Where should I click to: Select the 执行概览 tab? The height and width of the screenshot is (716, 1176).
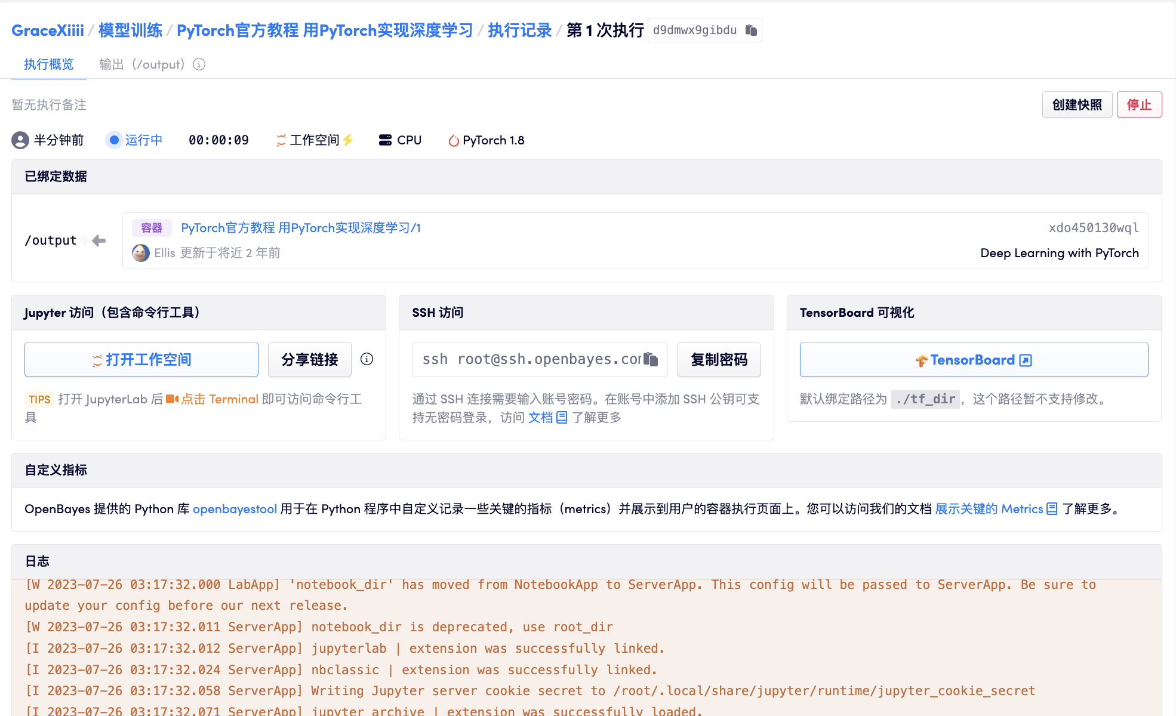pyautogui.click(x=49, y=64)
